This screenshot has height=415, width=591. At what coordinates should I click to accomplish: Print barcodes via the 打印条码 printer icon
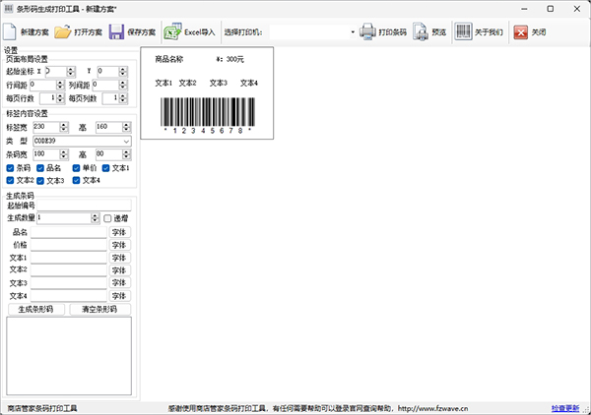tap(367, 31)
